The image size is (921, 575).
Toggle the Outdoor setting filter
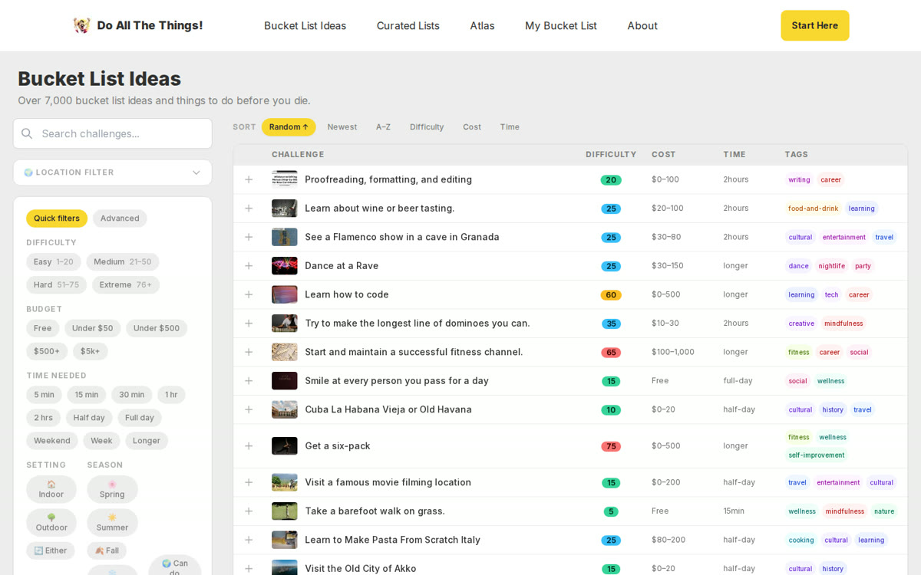[x=51, y=522]
